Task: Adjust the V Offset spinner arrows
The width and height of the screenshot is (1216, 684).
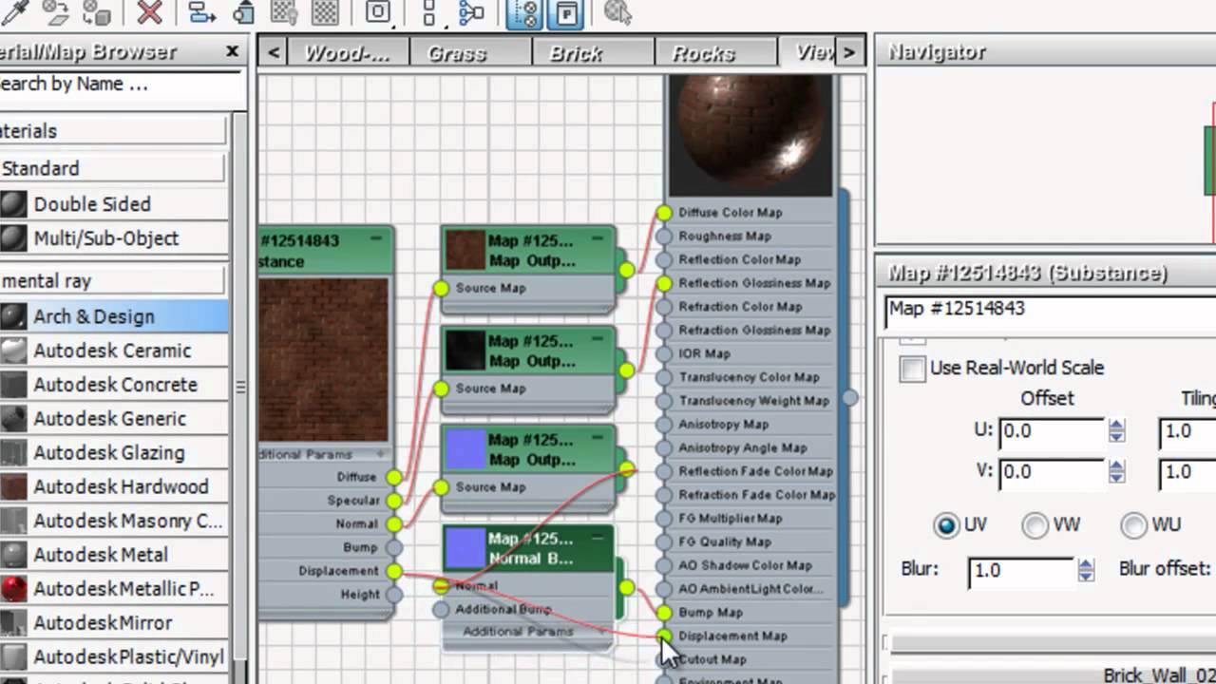Action: point(1116,471)
